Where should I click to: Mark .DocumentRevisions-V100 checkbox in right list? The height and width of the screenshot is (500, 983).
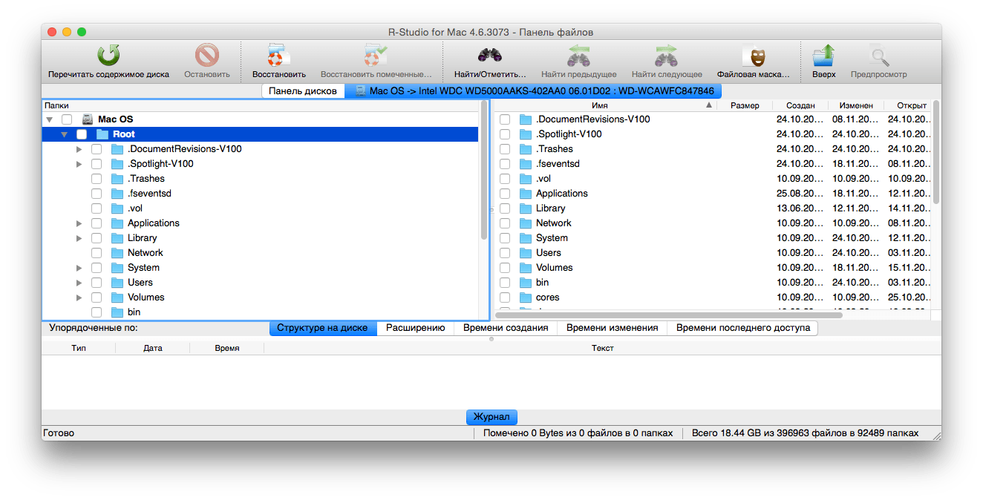505,119
